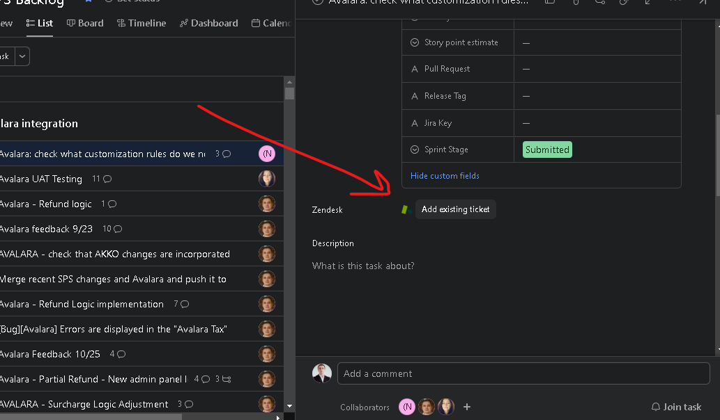Click the commenter profile avatar
The image size is (720, 420).
pyautogui.click(x=322, y=373)
